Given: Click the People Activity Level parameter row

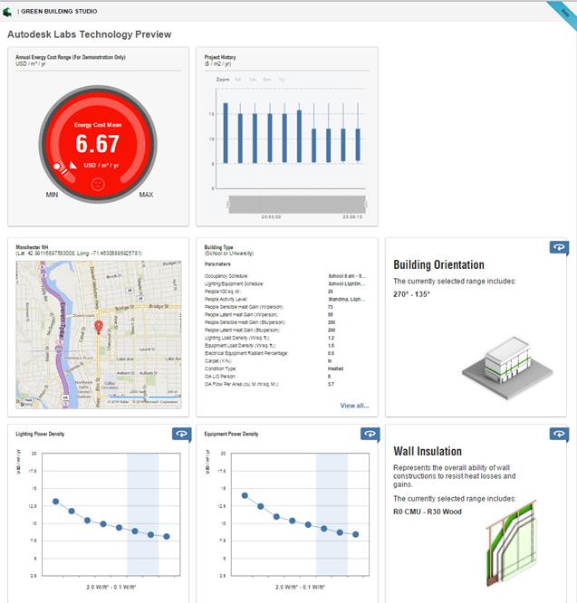Looking at the screenshot, I should (x=285, y=299).
